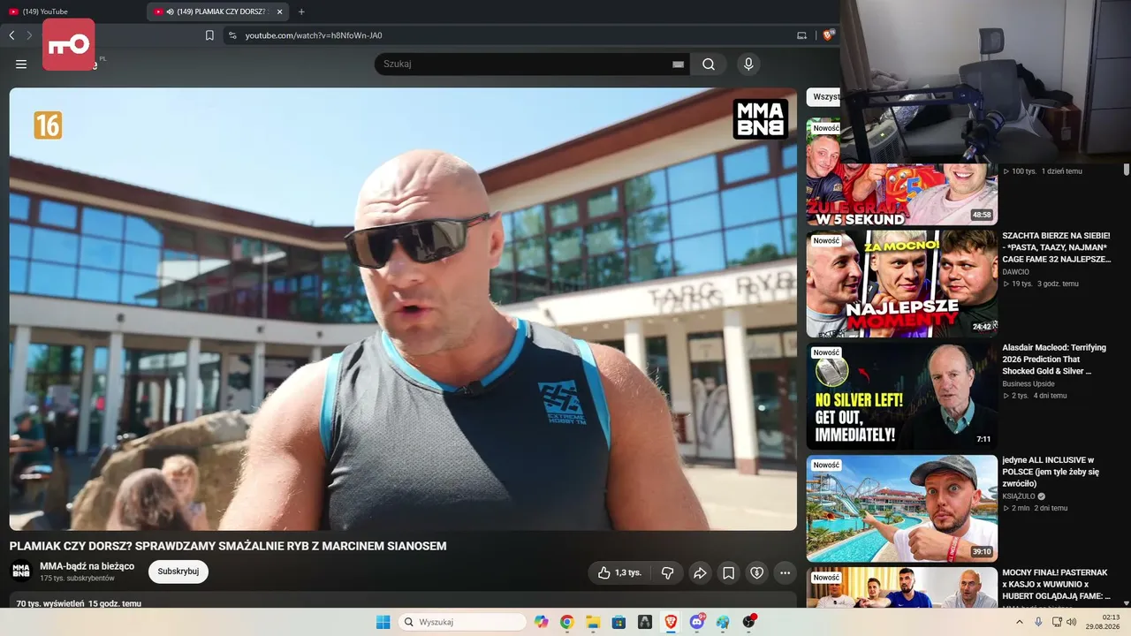Click the video title PLAMIAK CZY DORSZ
The width and height of the screenshot is (1131, 636).
coord(228,546)
